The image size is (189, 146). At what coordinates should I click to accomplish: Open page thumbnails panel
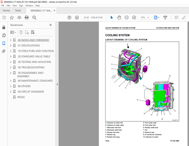4,35
